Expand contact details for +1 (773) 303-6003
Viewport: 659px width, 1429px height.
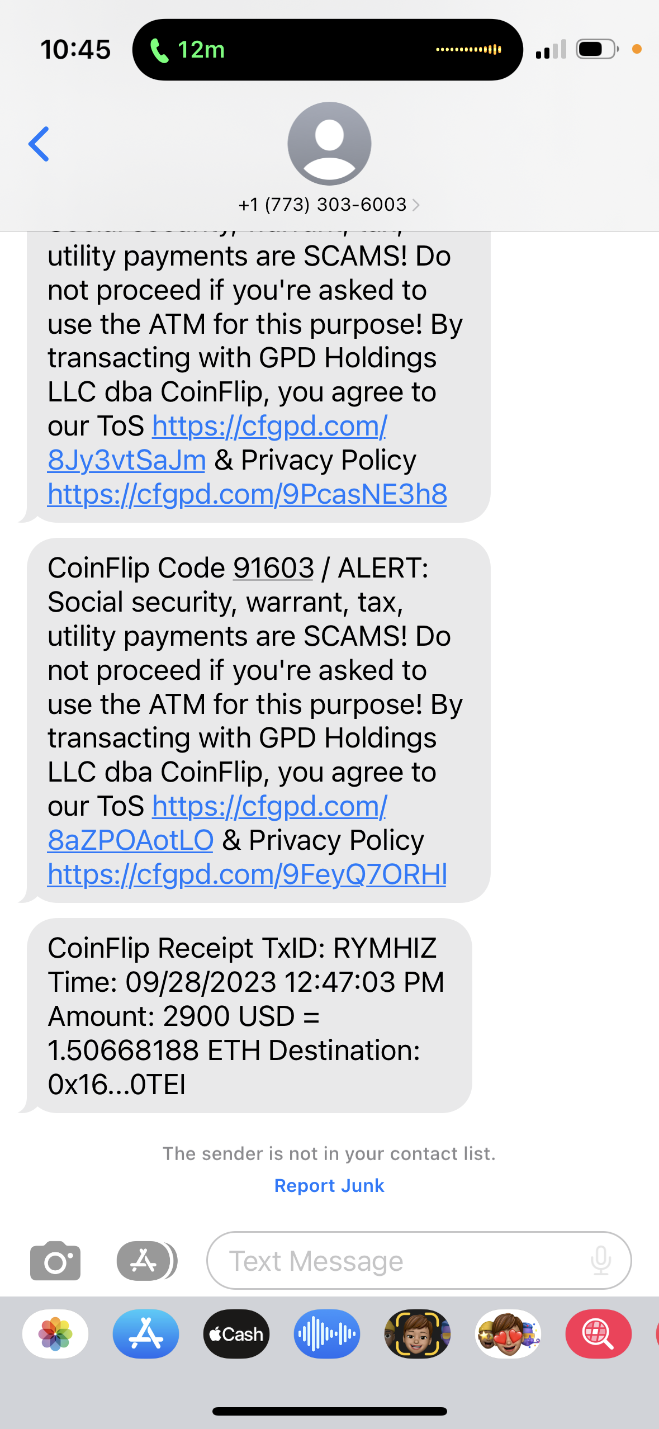(x=329, y=205)
